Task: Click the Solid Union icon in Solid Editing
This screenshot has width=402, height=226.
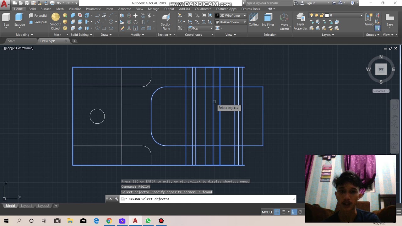Action: 73,15
